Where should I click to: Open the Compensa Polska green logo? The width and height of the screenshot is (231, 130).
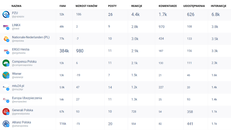click(x=6, y=63)
